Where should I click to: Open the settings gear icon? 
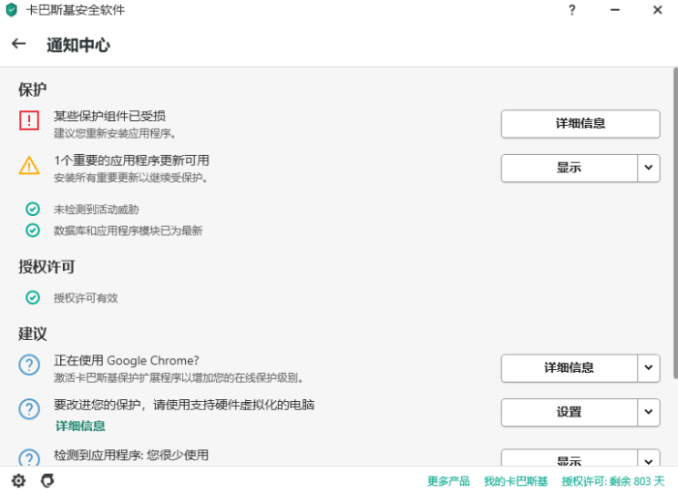point(18,480)
